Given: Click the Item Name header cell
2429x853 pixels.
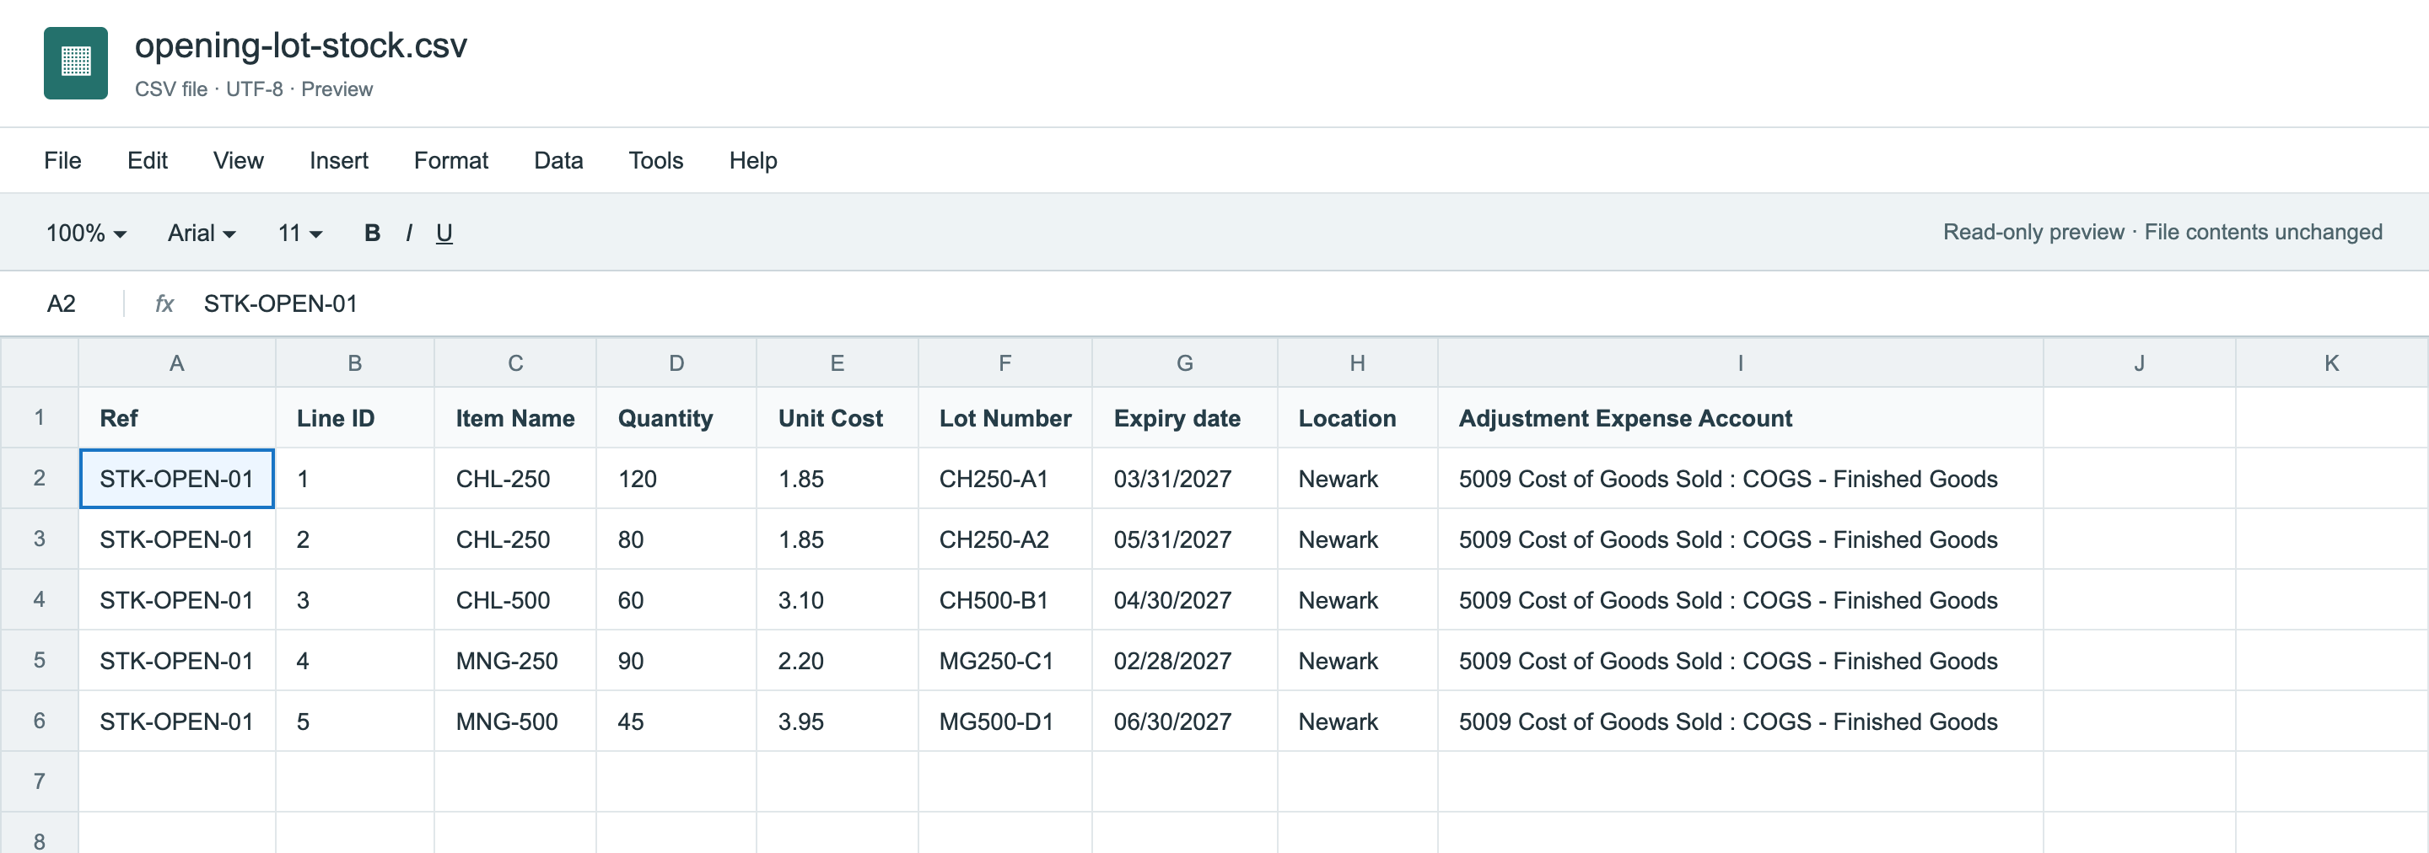Looking at the screenshot, I should point(514,417).
